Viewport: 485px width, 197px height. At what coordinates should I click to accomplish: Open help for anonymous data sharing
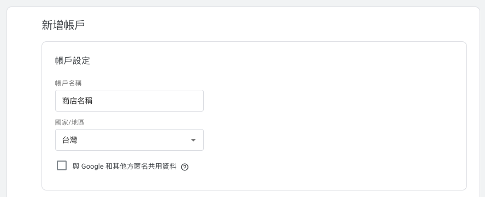pyautogui.click(x=185, y=167)
